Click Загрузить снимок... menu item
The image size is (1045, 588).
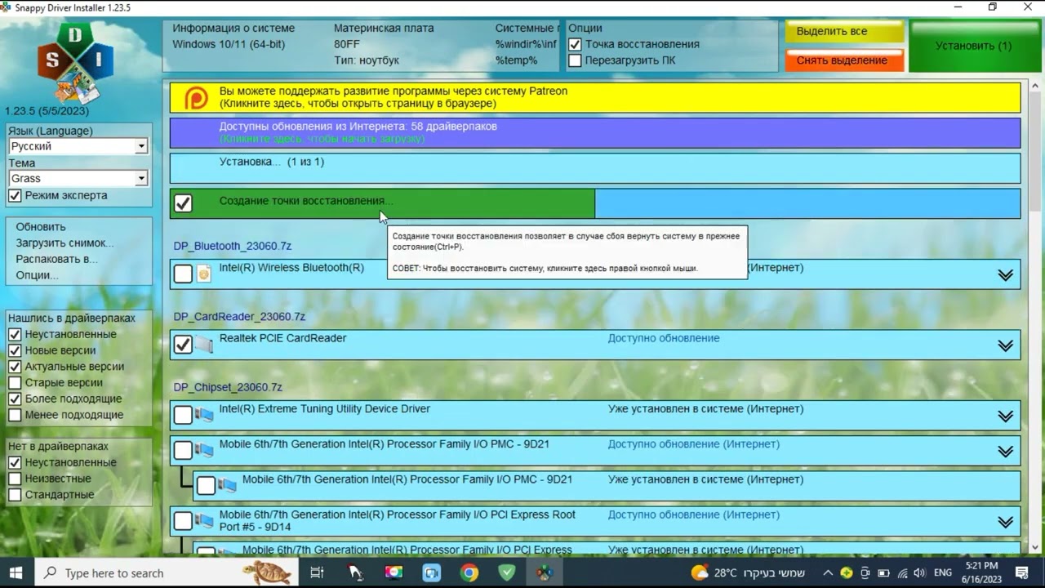(x=64, y=243)
